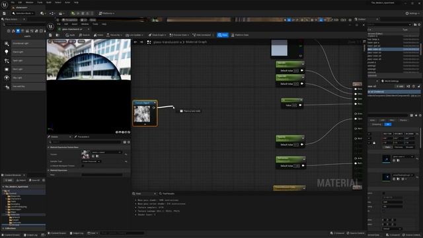Open the Texture asset dropdown

tap(106, 152)
